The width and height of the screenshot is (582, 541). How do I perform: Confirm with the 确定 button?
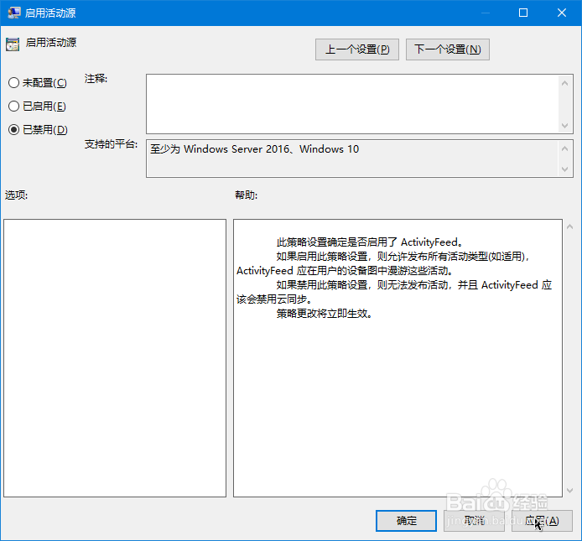pyautogui.click(x=406, y=521)
